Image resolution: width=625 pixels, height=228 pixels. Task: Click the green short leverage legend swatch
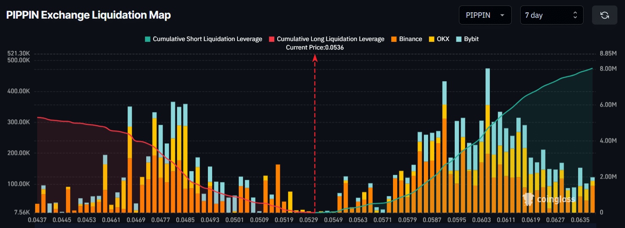[147, 39]
